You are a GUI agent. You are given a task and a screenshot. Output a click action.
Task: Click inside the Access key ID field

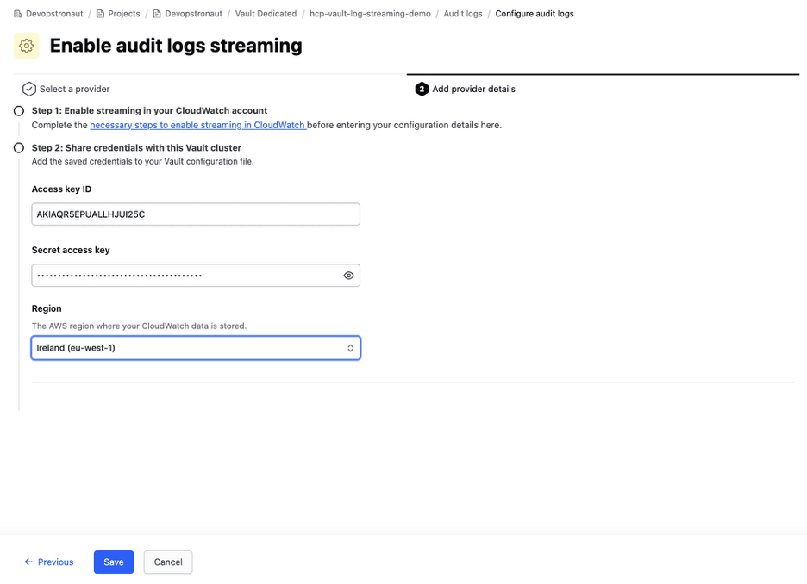pos(196,214)
